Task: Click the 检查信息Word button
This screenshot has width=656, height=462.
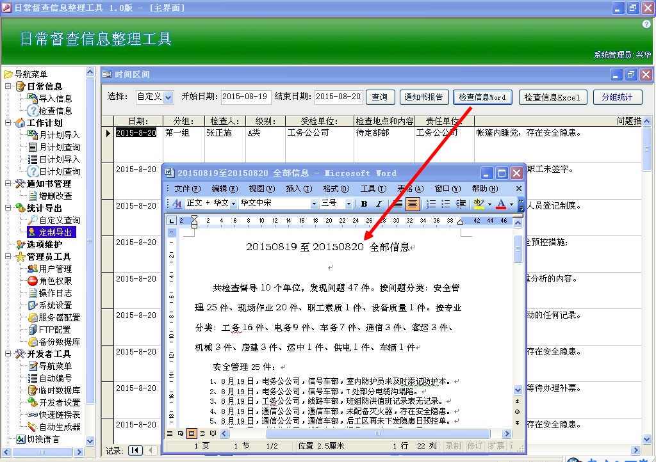Action: (x=482, y=97)
